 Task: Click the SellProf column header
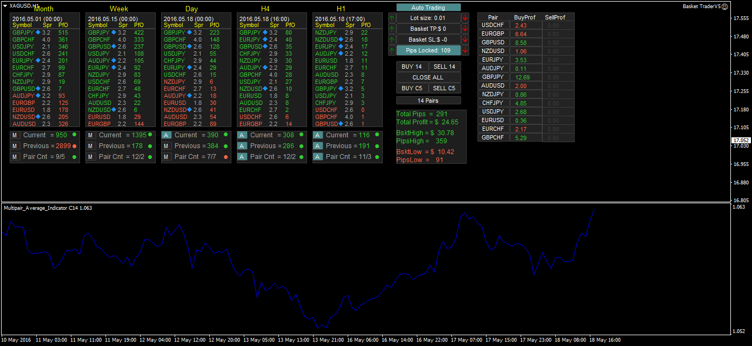click(555, 17)
